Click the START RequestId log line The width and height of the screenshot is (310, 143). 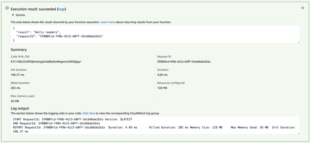(73, 119)
